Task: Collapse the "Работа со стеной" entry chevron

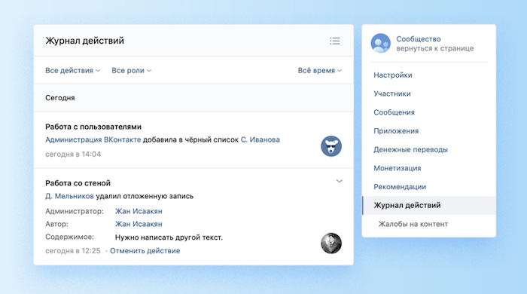Action: 339,181
